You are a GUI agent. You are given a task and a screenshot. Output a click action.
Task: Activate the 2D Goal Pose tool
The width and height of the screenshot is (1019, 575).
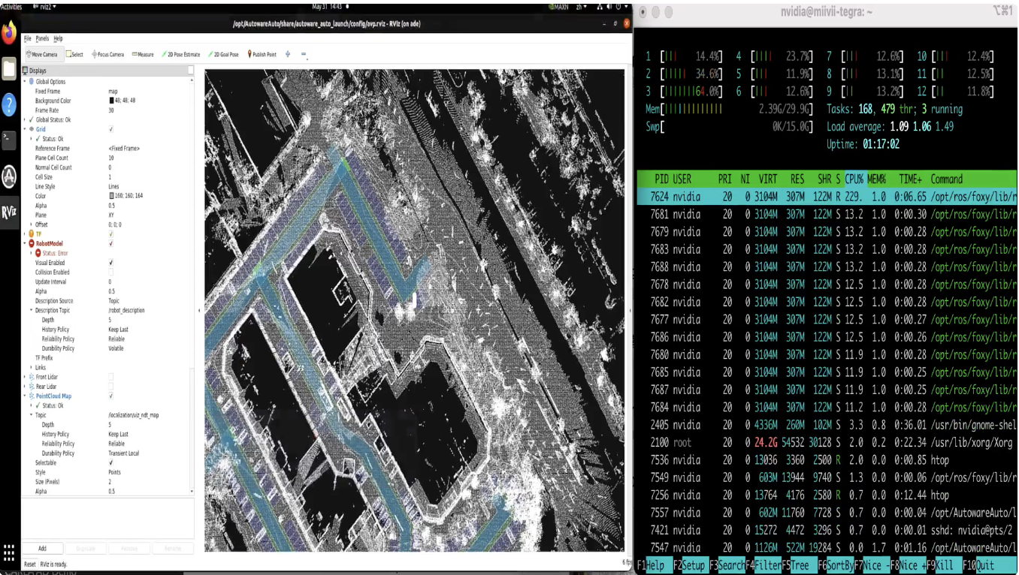pos(224,54)
